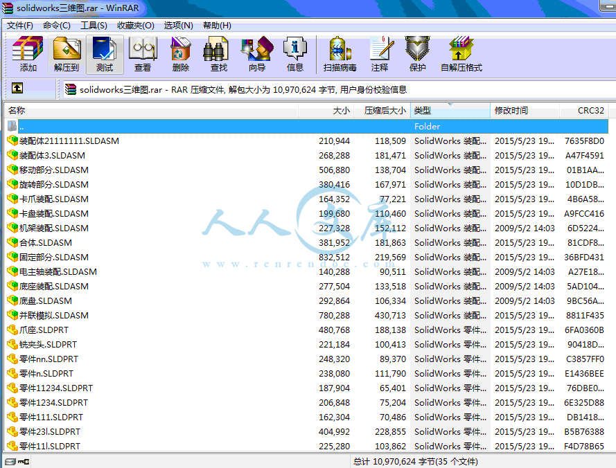616x468 pixels.
Task: Select file 零件n.SLDPRT
Action: point(46,373)
